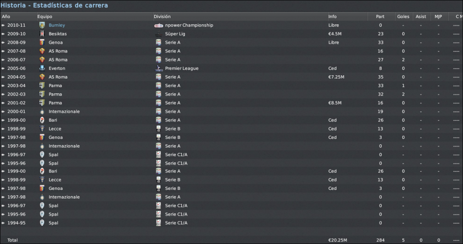Click the Everton club crest icon

(42, 69)
